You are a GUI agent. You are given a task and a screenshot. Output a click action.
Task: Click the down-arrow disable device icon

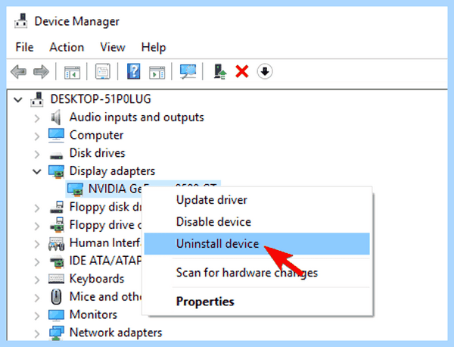(x=265, y=71)
